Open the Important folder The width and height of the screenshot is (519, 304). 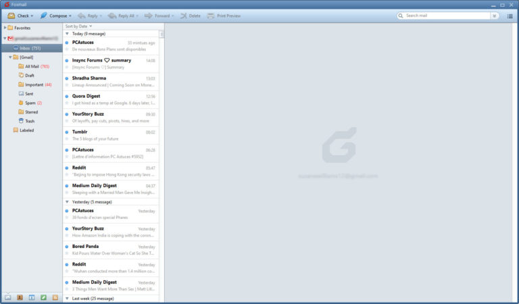35,84
